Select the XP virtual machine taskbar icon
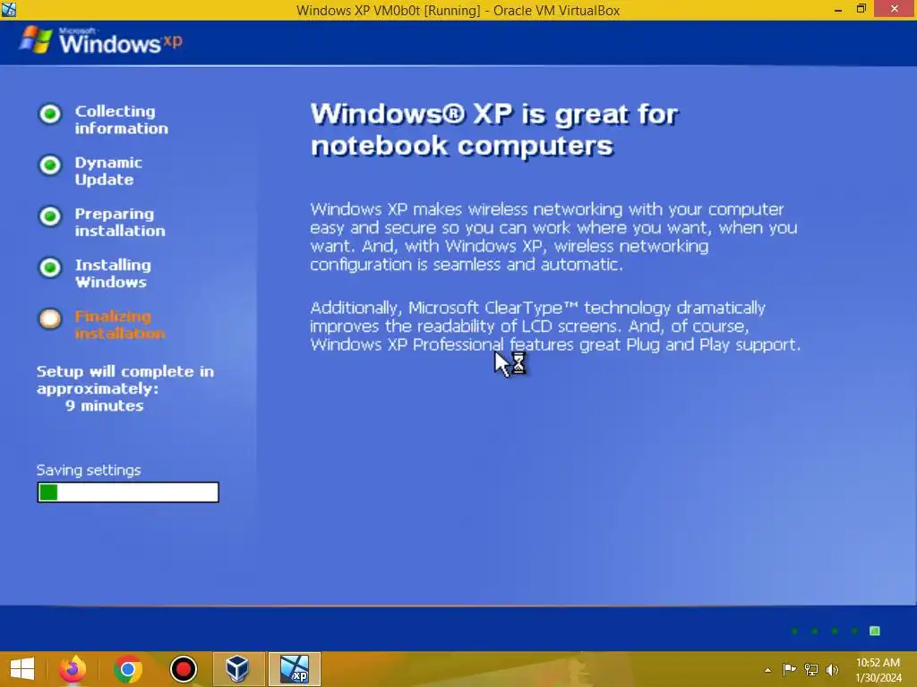 point(294,669)
